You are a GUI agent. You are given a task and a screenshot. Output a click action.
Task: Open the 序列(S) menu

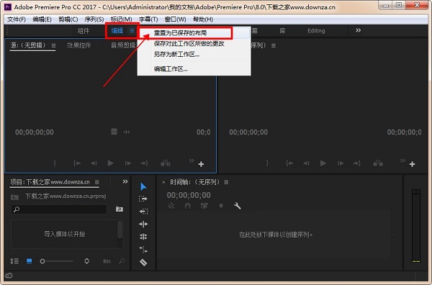point(94,19)
